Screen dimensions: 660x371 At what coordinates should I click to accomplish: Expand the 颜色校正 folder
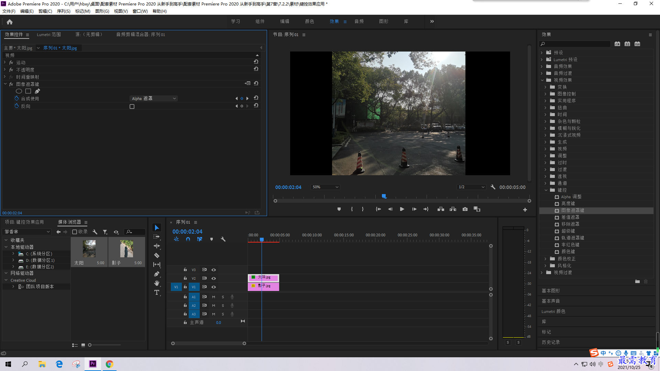[x=546, y=259]
